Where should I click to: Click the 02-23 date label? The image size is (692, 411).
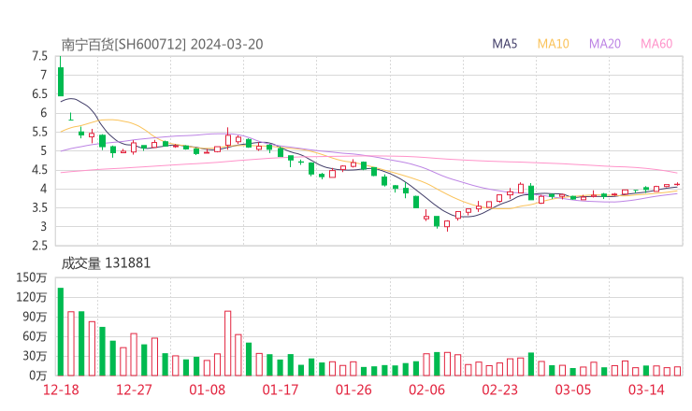click(x=499, y=390)
